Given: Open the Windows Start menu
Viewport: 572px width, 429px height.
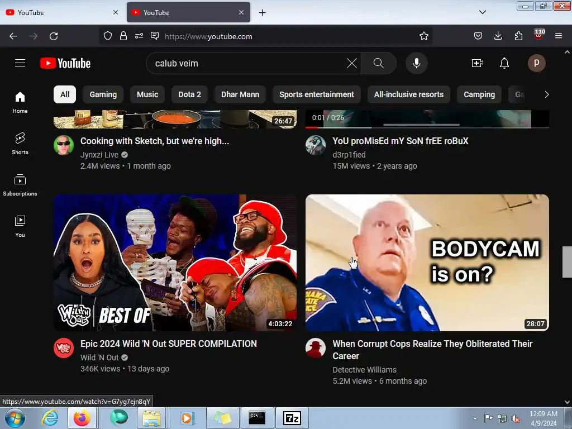Looking at the screenshot, I should pos(15,418).
